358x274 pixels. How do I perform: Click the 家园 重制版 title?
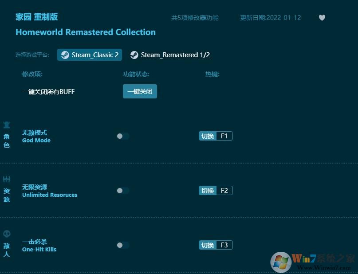click(x=37, y=17)
